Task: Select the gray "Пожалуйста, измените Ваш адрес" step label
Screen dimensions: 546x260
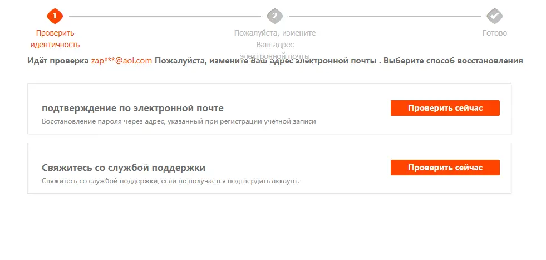Action: point(275,38)
